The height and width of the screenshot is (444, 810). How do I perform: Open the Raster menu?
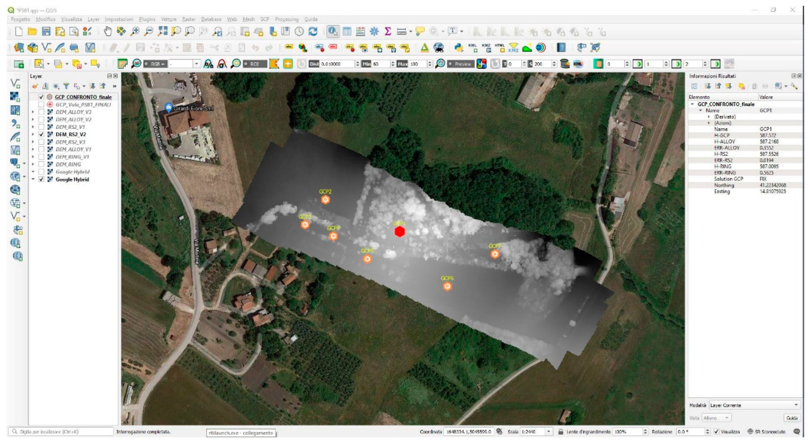[188, 19]
